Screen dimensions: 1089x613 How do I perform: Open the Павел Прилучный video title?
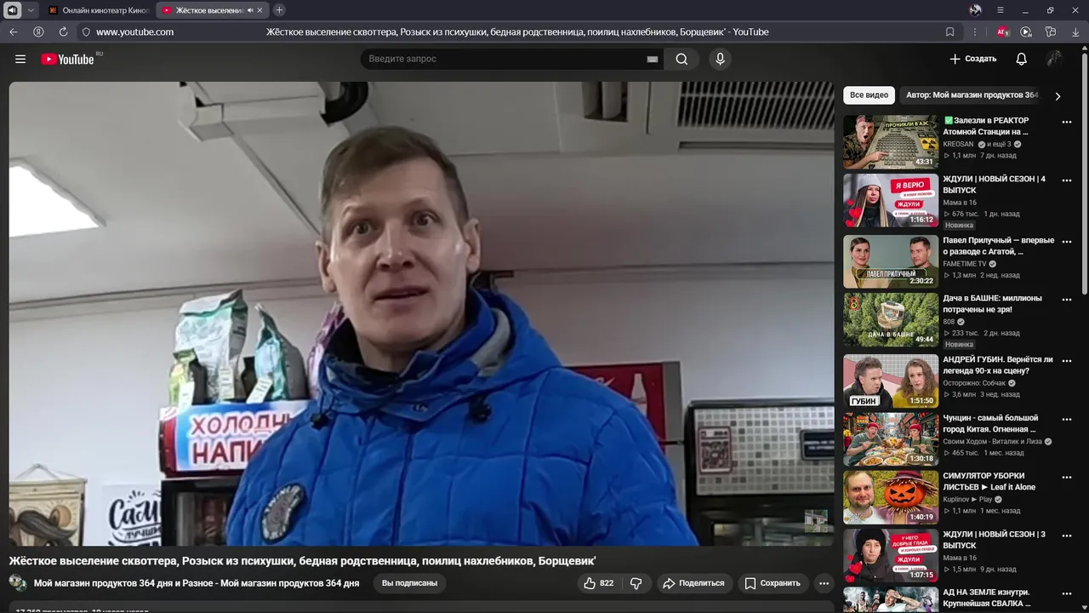[x=998, y=246]
